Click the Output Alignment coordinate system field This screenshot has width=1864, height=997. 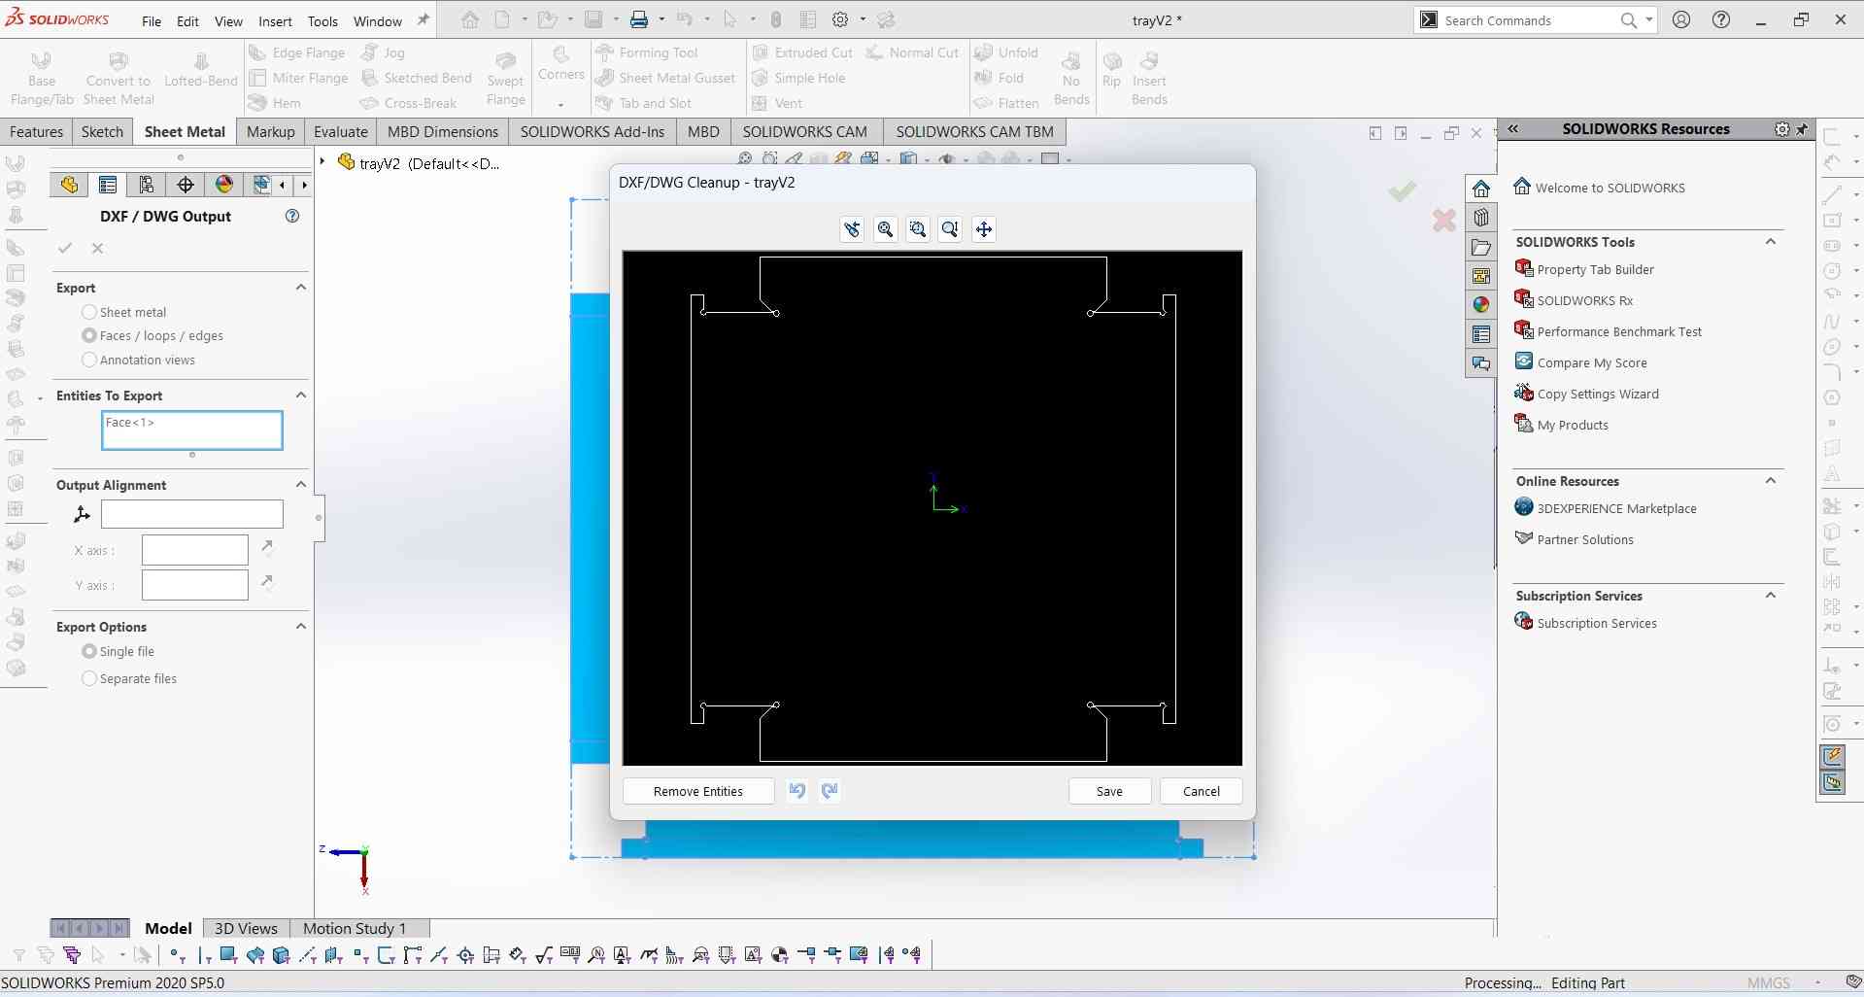192,514
